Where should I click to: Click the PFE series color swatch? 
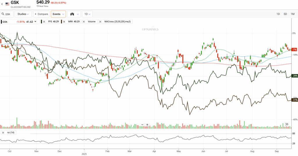(42, 22)
